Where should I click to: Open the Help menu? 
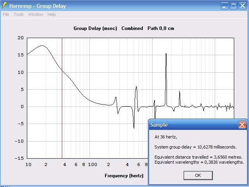coord(52,14)
